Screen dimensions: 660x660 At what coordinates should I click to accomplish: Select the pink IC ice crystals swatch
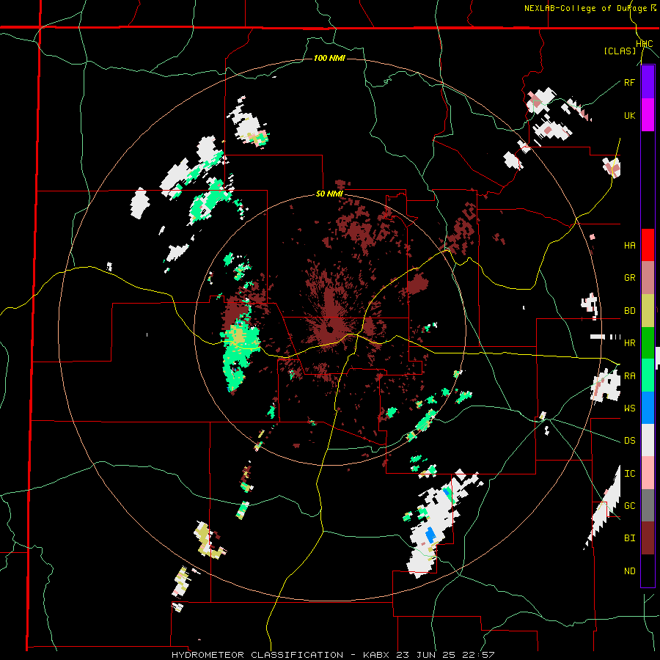click(648, 473)
